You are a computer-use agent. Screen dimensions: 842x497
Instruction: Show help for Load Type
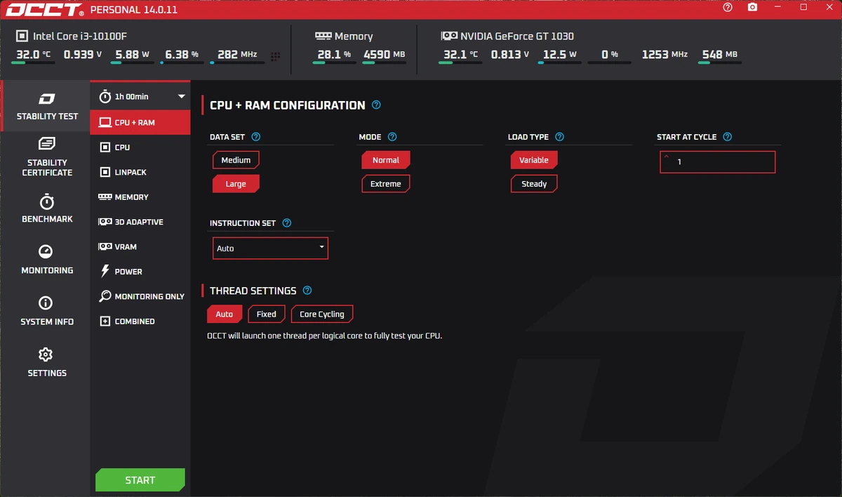[x=559, y=137]
